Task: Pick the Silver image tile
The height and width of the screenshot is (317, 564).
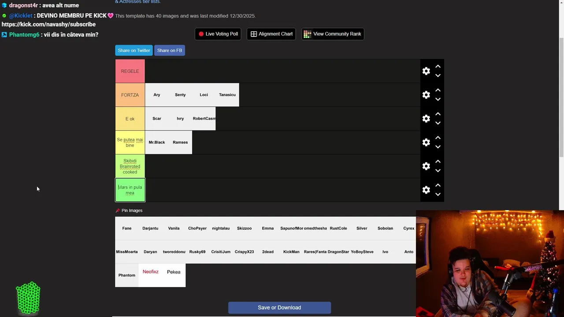Action: point(362,228)
